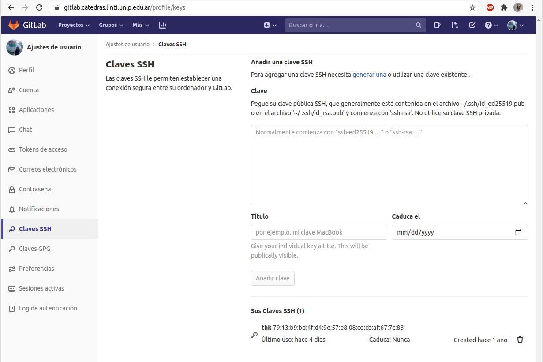Delete the thk SSH key with trash icon

(x=520, y=340)
